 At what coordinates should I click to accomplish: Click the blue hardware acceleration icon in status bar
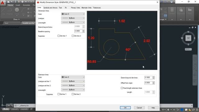182,110
